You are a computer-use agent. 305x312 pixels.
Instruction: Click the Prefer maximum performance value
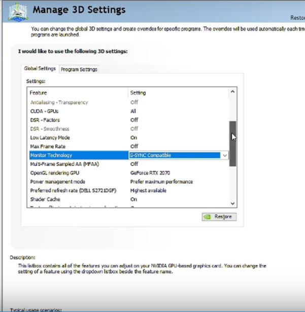161,182
